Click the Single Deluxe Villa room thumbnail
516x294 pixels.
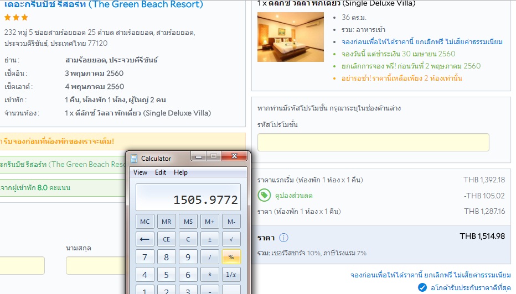291,37
